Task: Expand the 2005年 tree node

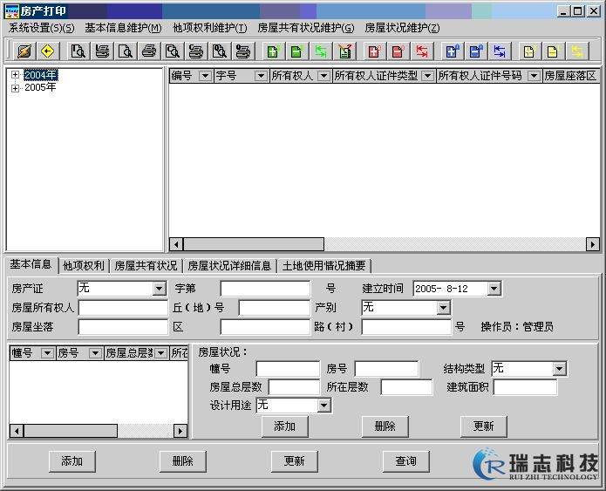Action: 15,88
